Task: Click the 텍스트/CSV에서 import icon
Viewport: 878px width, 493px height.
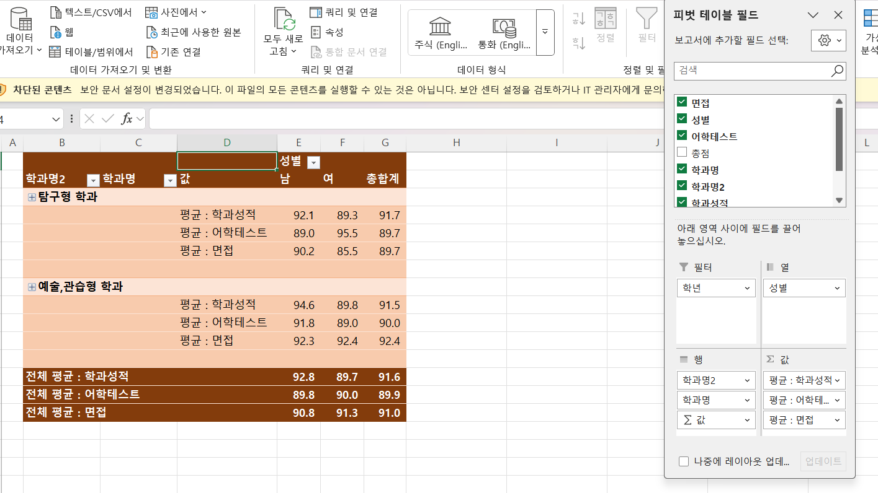Action: (56, 12)
